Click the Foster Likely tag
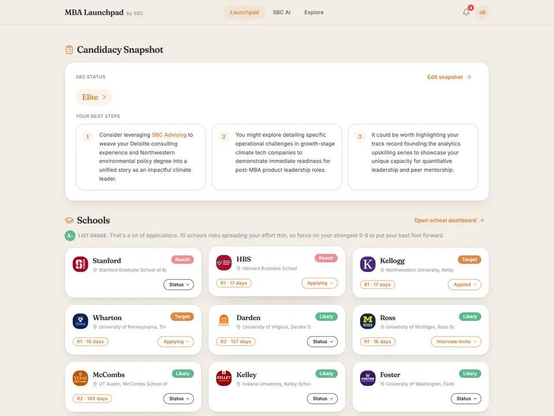This screenshot has width=554, height=416. pyautogui.click(x=470, y=374)
